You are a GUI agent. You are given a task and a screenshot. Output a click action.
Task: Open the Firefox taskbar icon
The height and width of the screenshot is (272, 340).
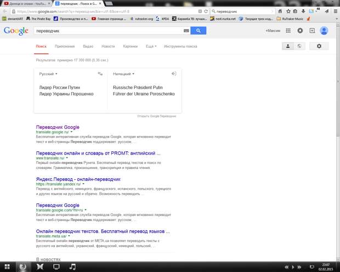pyautogui.click(x=22, y=267)
